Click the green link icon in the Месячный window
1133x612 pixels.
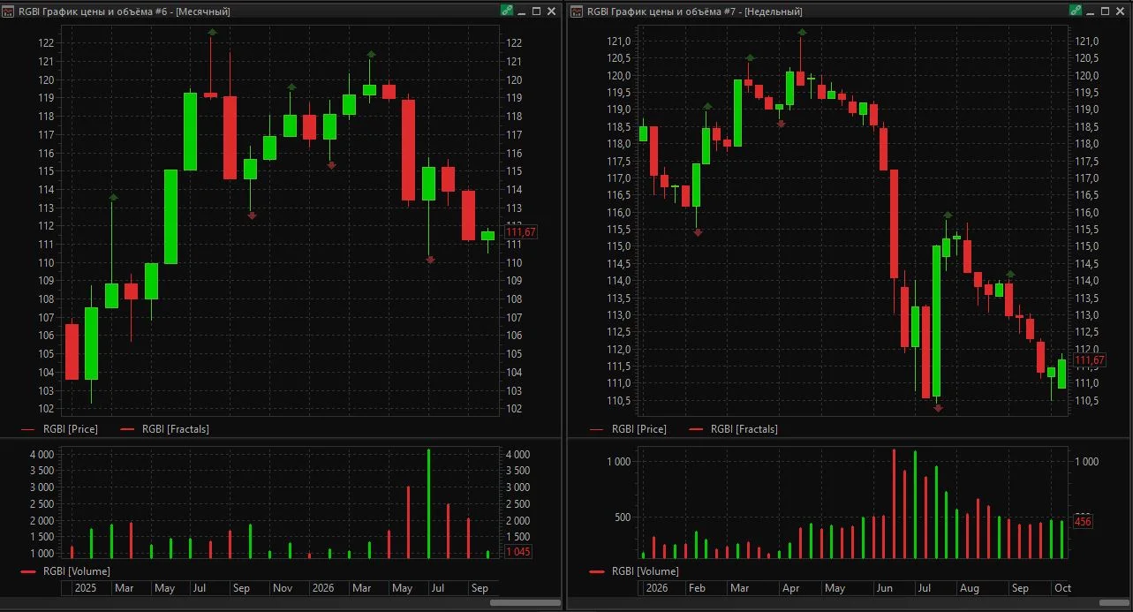point(507,11)
